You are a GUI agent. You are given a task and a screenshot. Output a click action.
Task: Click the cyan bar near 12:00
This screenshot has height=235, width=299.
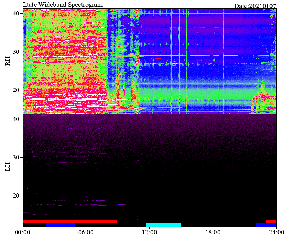163,225
